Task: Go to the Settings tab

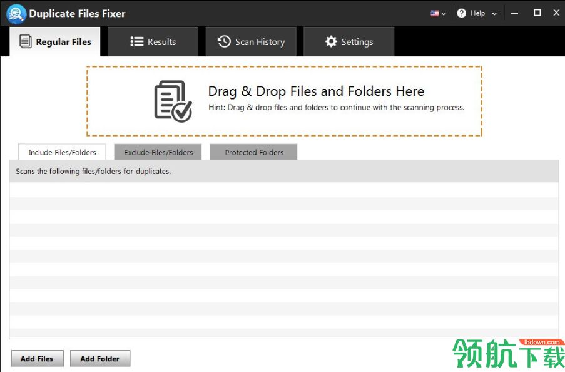Action: pyautogui.click(x=349, y=42)
